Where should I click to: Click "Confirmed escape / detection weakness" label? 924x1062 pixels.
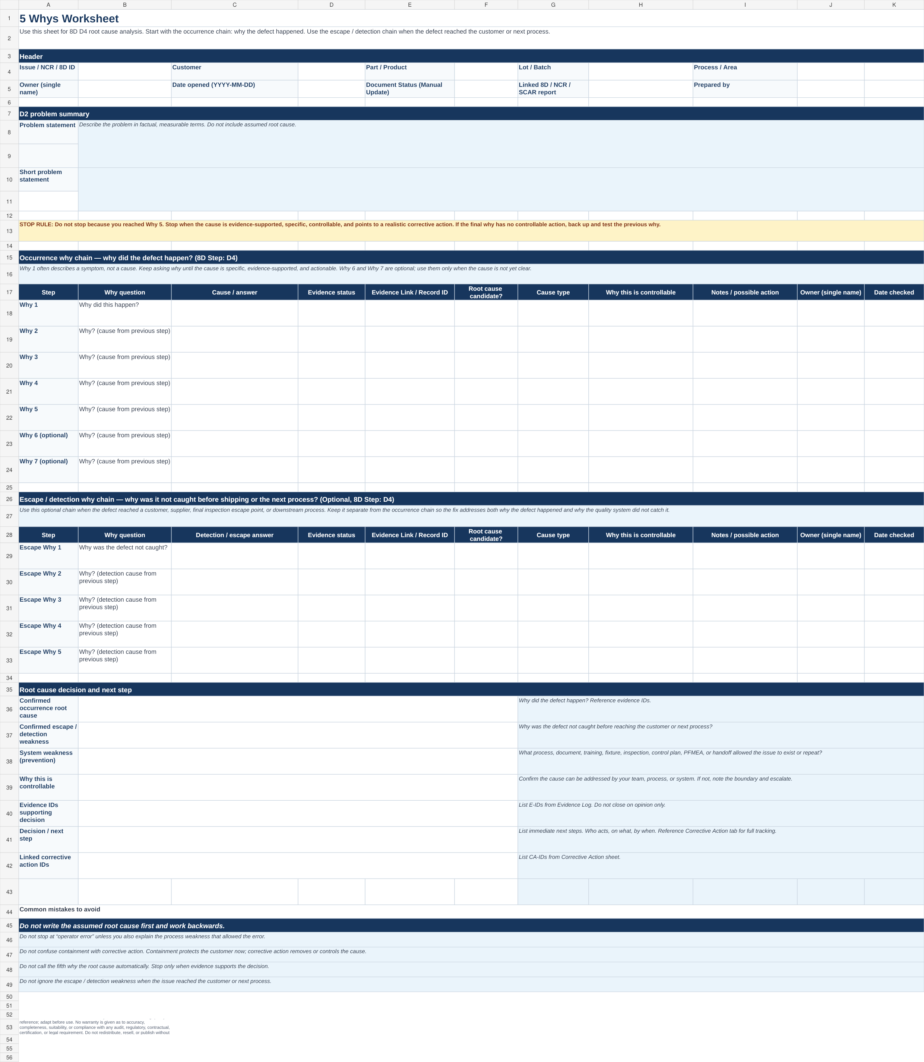tap(48, 735)
